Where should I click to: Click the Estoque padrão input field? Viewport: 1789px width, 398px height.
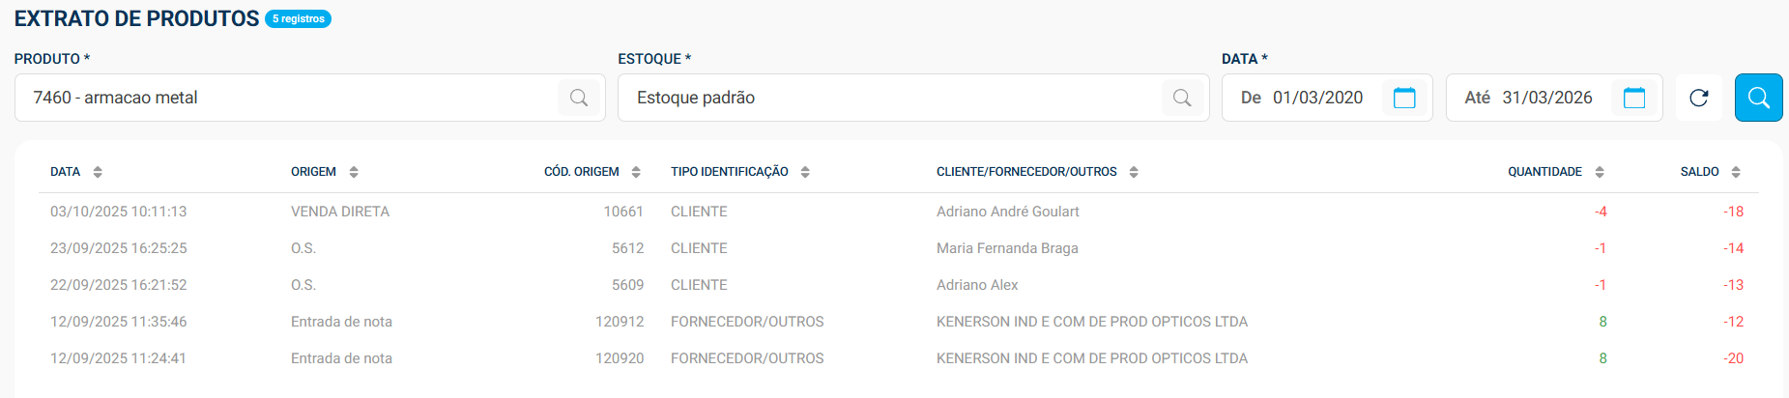coord(889,98)
